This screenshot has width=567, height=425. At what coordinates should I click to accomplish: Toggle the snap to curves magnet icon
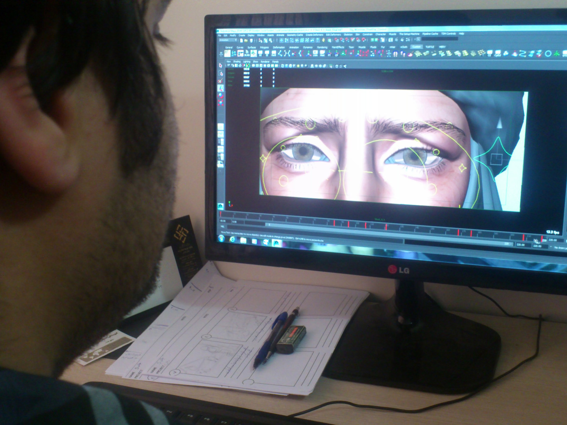coord(342,40)
